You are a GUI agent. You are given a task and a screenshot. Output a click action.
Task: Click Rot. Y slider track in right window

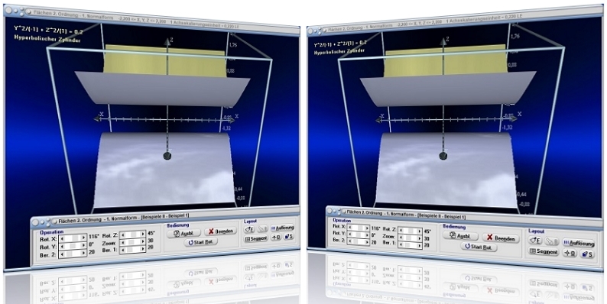[359, 234]
